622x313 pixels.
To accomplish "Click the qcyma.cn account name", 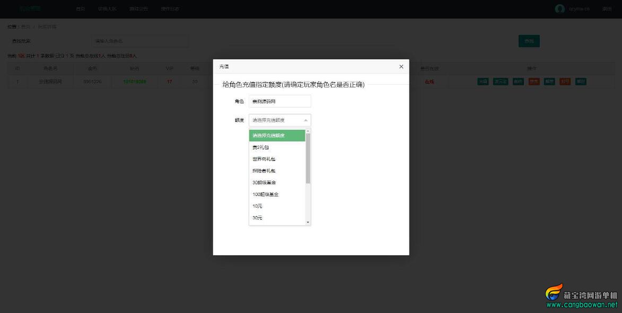I will [x=579, y=8].
